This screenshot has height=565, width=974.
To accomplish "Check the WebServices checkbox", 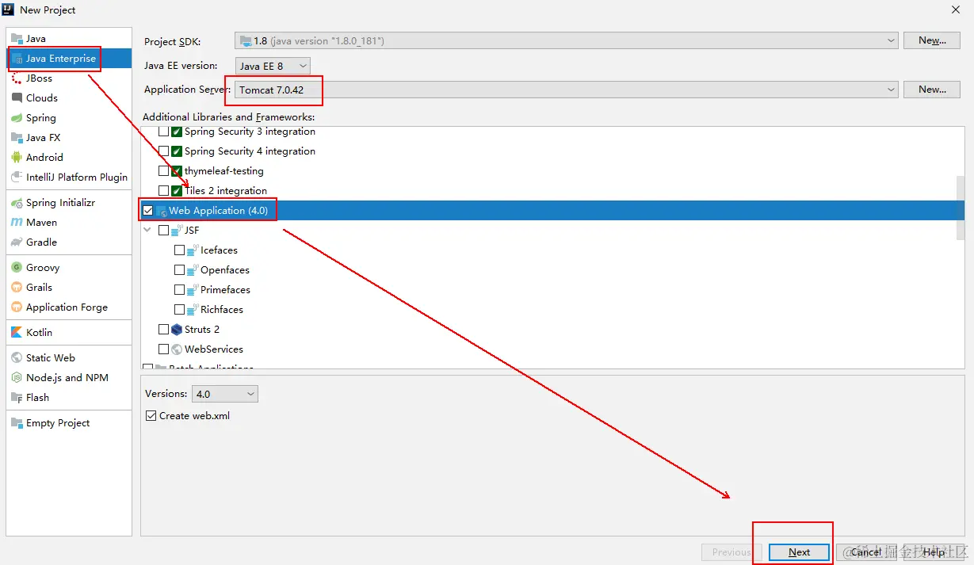I will [x=164, y=349].
